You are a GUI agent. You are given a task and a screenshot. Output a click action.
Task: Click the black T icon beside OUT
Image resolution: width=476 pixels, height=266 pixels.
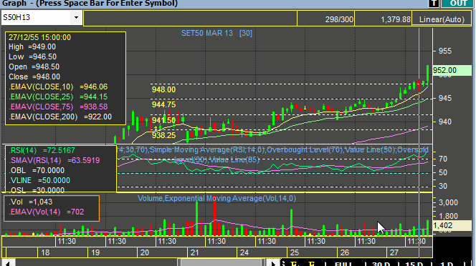click(x=434, y=3)
